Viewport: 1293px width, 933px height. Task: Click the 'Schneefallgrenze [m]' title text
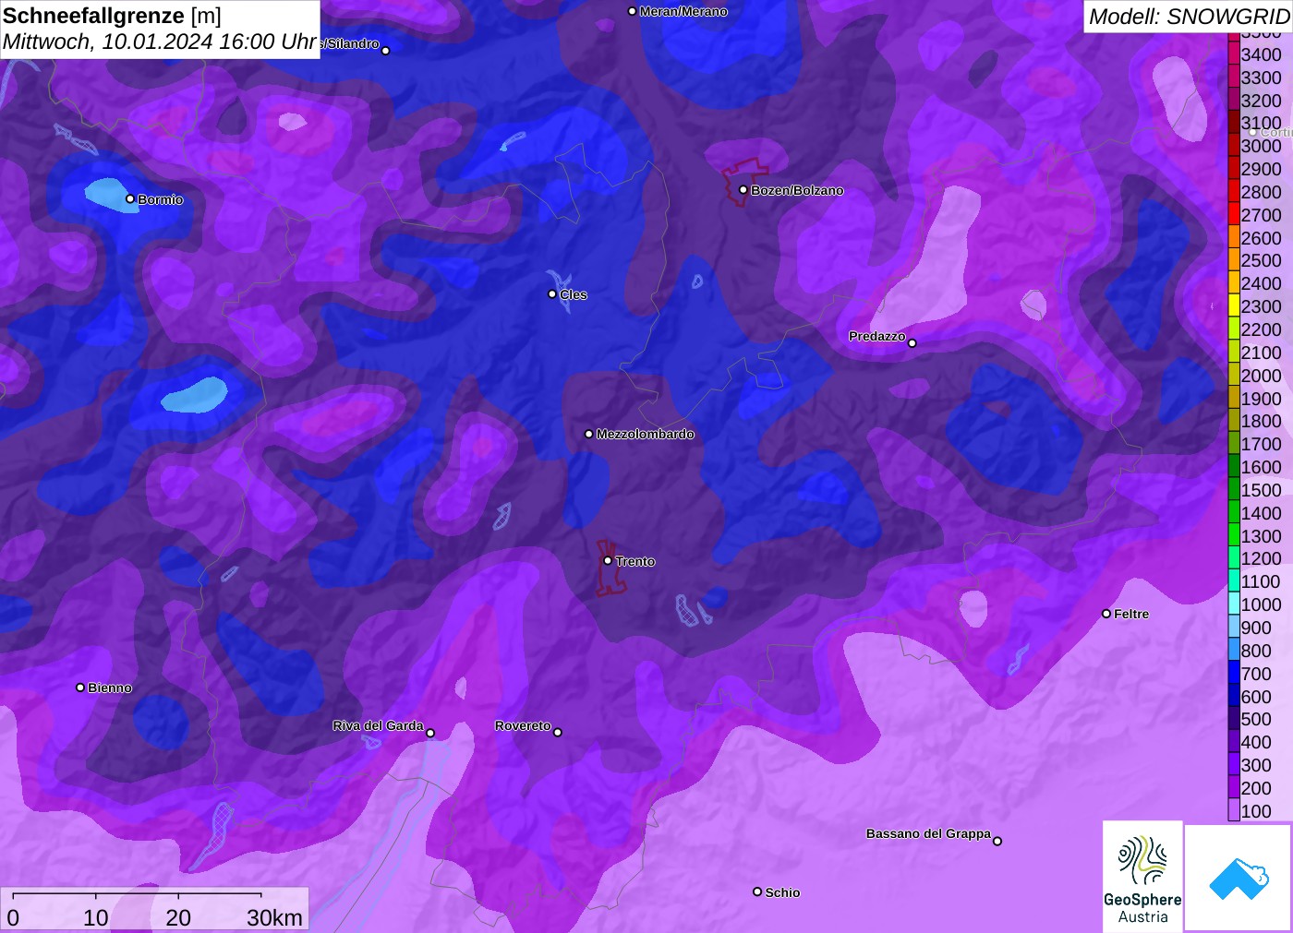112,16
